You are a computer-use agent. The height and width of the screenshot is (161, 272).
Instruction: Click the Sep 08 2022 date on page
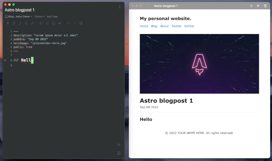(149, 107)
